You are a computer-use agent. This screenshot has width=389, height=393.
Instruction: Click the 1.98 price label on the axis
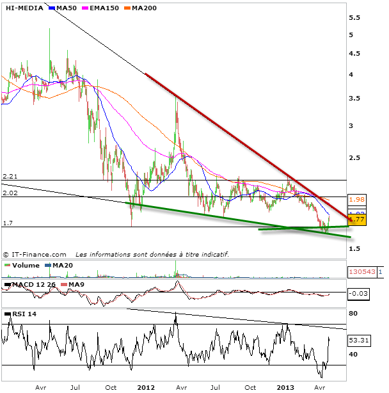click(x=358, y=199)
